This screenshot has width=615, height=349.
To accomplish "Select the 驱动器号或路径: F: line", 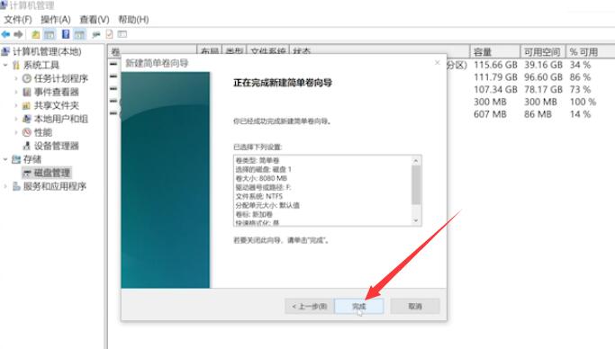I will click(x=263, y=188).
